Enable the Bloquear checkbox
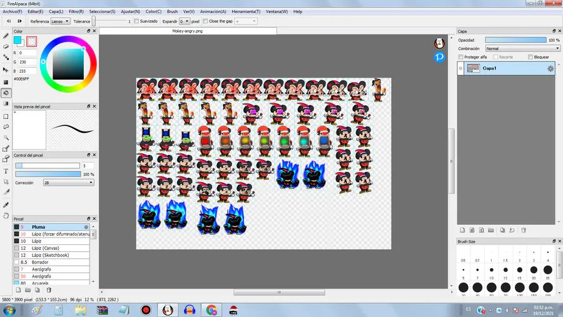Screen dimensions: 563x317 [530, 57]
